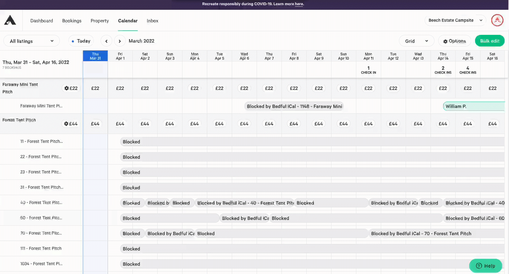Screen dimensions: 509x274
Task: Open the Blocked bar on row 111
Action: [312, 249]
